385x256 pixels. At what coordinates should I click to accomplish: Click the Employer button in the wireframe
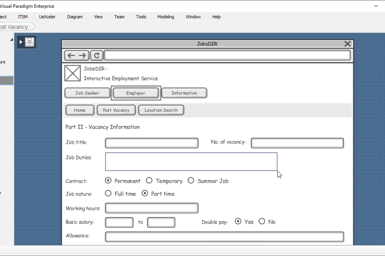pyautogui.click(x=136, y=92)
